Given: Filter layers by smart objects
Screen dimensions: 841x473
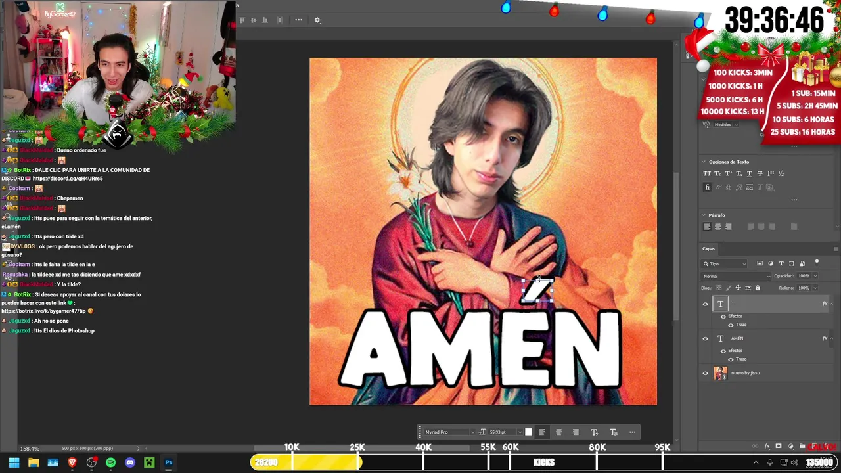Looking at the screenshot, I should click(802, 263).
